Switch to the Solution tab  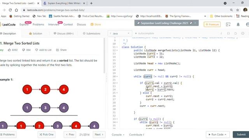(x=35, y=33)
